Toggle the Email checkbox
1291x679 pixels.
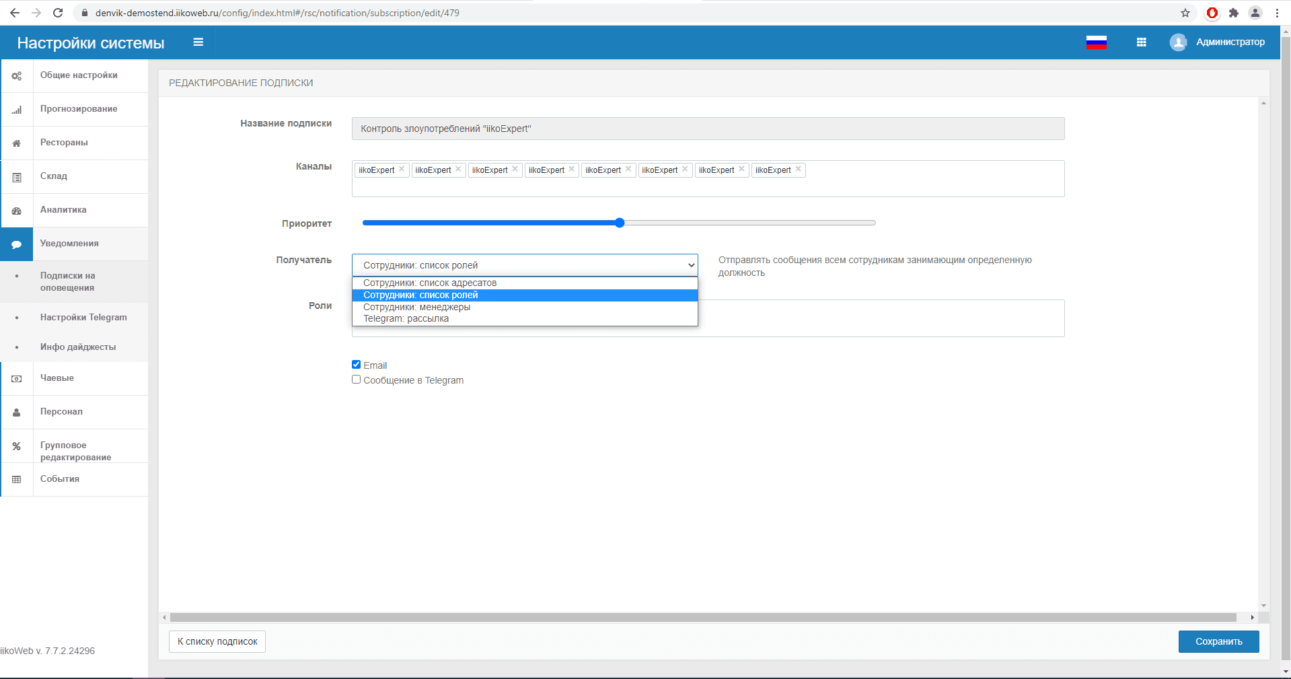pos(357,365)
